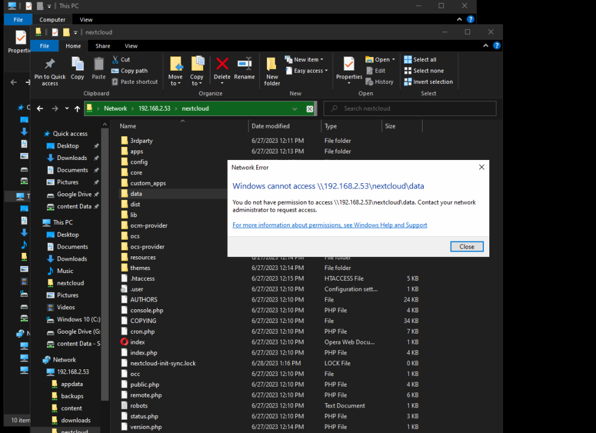Image resolution: width=596 pixels, height=433 pixels.
Task: Create a New folder from the ribbon
Action: coord(272,71)
